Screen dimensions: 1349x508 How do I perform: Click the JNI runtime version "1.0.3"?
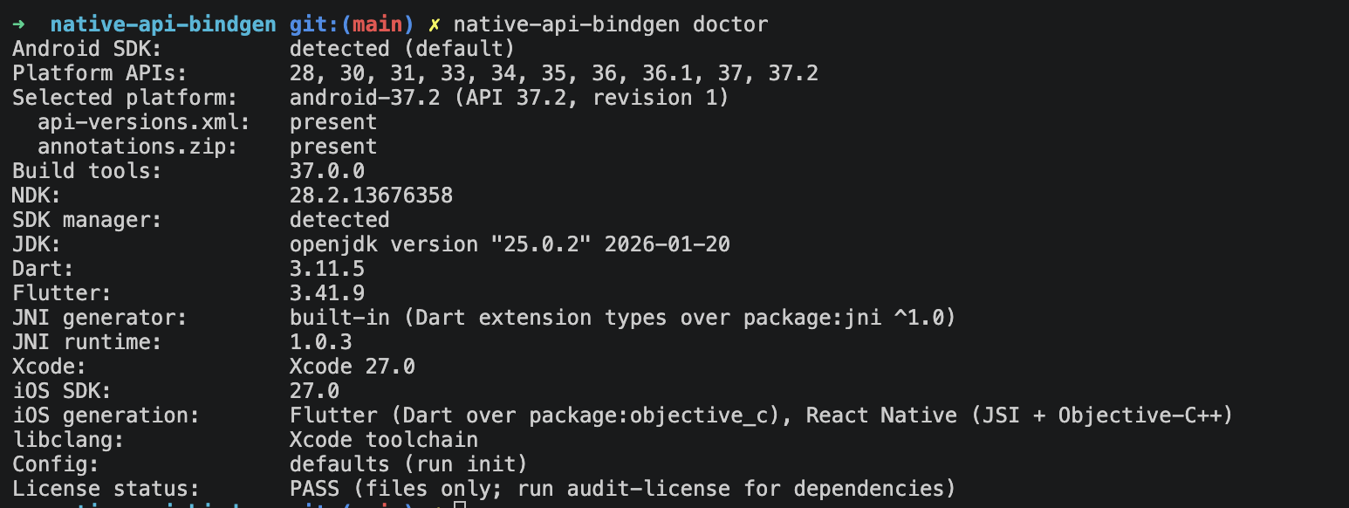(x=321, y=342)
